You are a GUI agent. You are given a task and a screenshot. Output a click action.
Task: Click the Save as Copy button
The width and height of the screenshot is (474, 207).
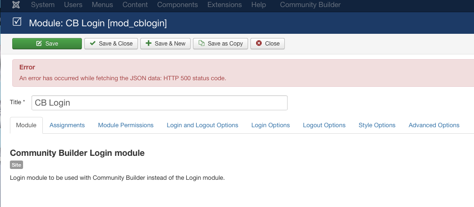220,43
